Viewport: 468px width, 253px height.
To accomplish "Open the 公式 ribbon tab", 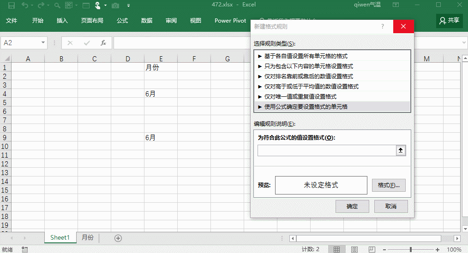I will 122,21.
